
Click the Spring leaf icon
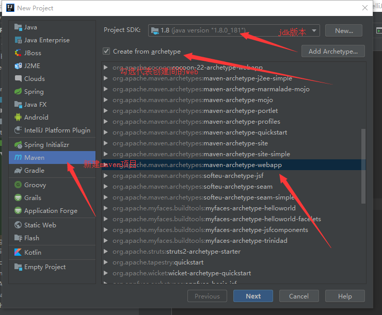pyautogui.click(x=18, y=91)
